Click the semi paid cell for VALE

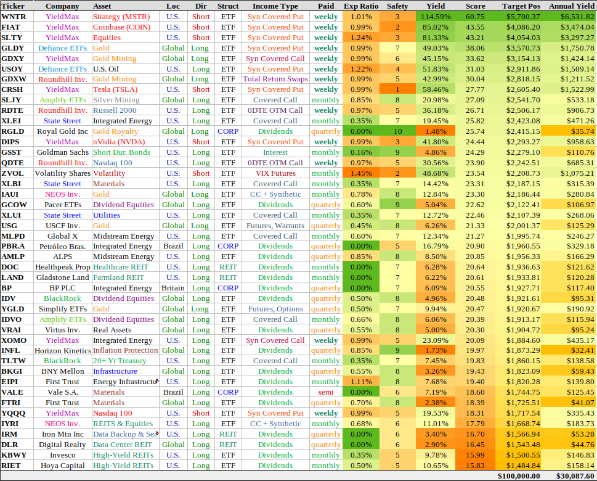coord(326,392)
